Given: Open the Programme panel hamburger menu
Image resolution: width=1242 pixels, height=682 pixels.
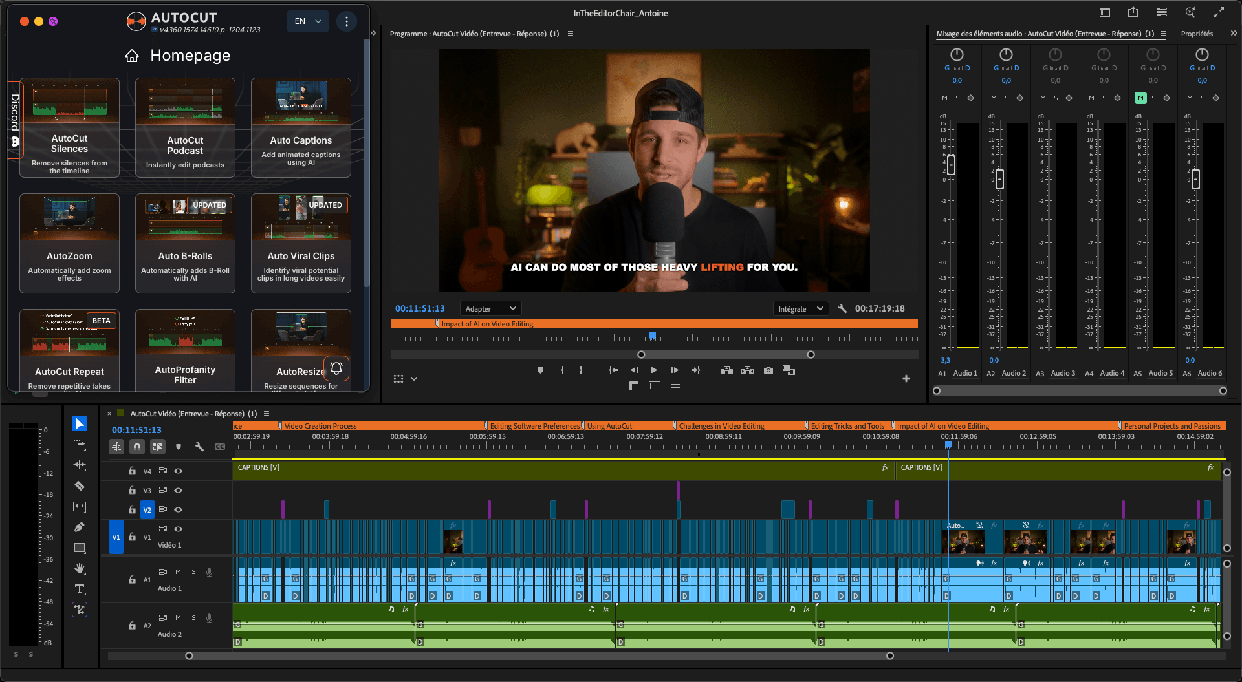Looking at the screenshot, I should click(571, 34).
